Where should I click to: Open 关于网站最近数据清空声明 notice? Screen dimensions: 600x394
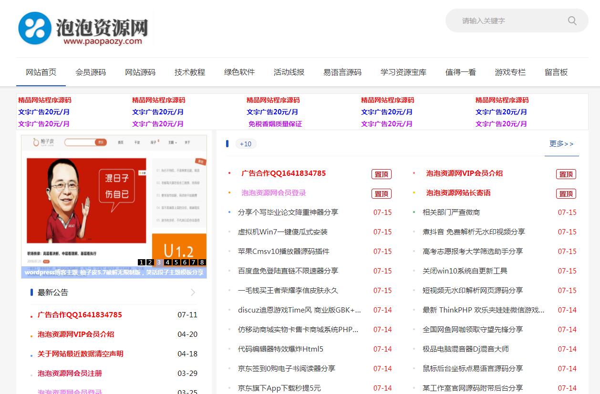tap(81, 354)
